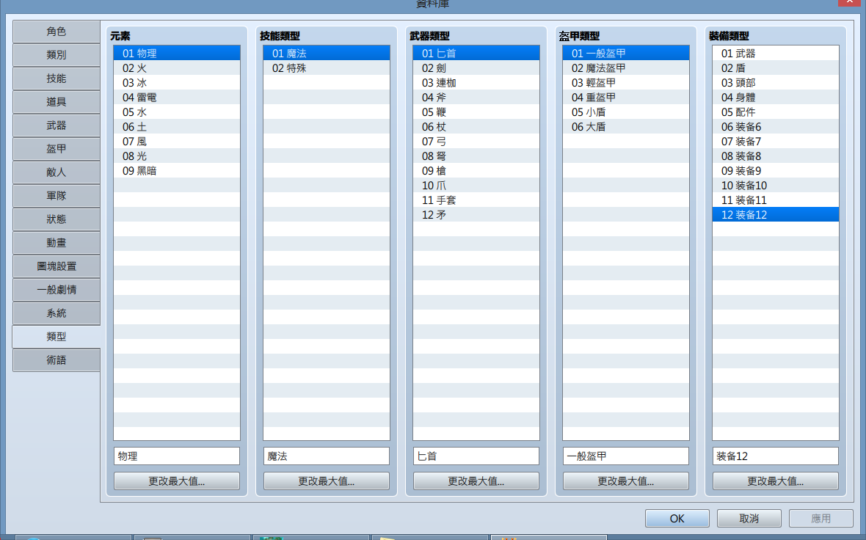The image size is (866, 540).
Task: Select element row 08 光
Action: coord(177,156)
